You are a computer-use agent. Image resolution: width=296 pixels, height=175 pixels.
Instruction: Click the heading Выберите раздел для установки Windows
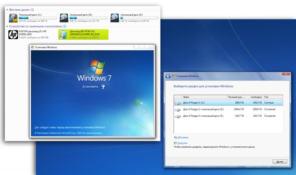coord(203,86)
